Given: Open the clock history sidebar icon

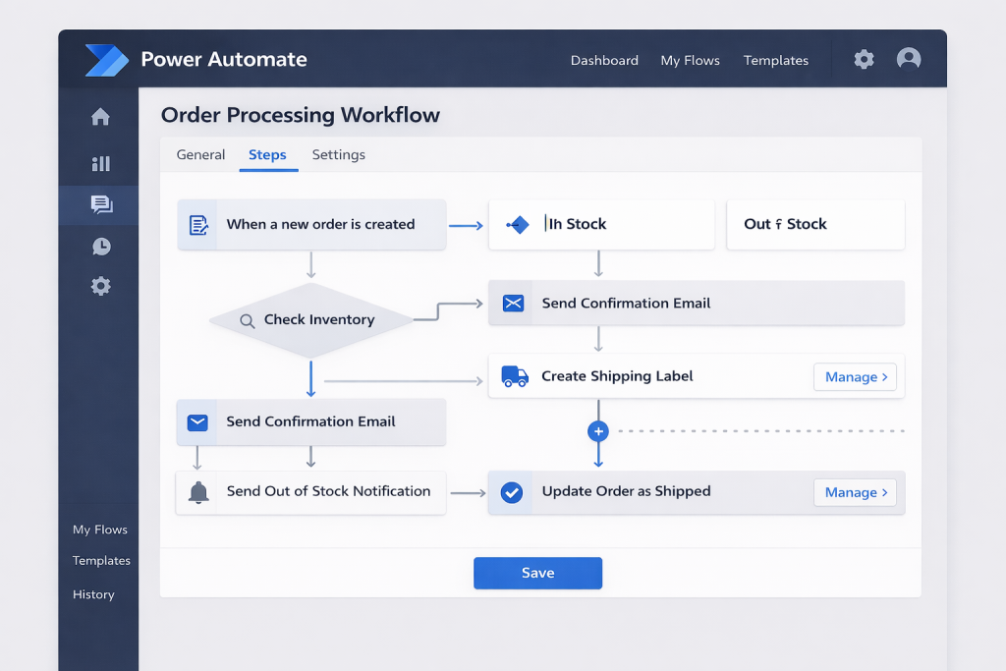Looking at the screenshot, I should [100, 247].
